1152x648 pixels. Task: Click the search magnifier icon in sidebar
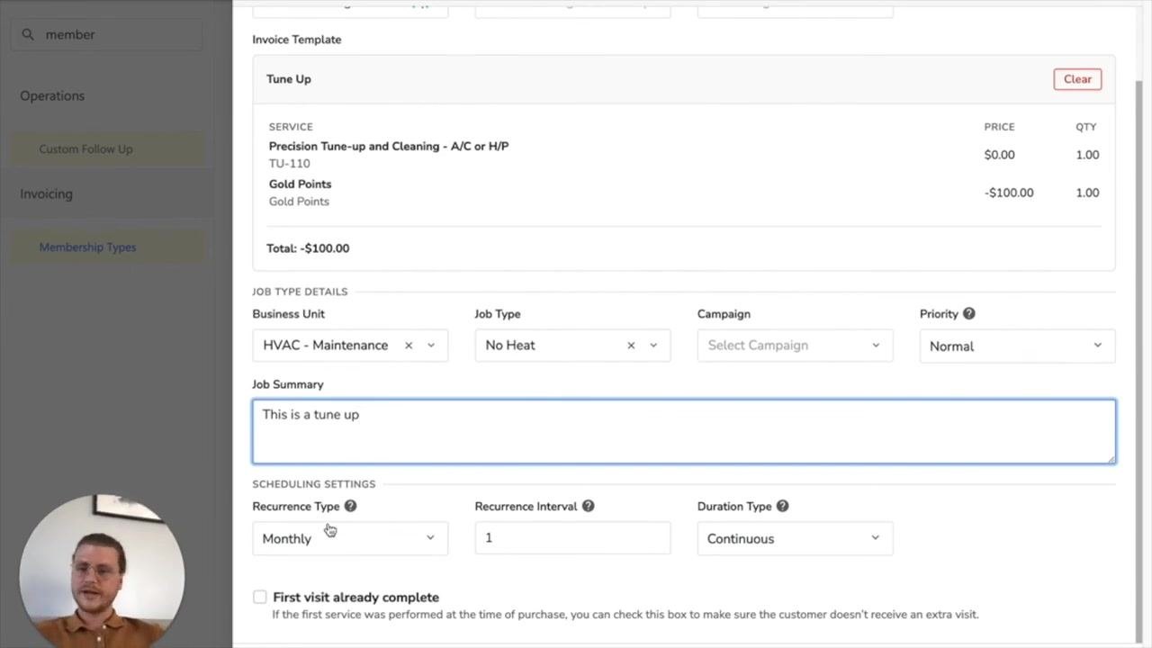pos(28,34)
